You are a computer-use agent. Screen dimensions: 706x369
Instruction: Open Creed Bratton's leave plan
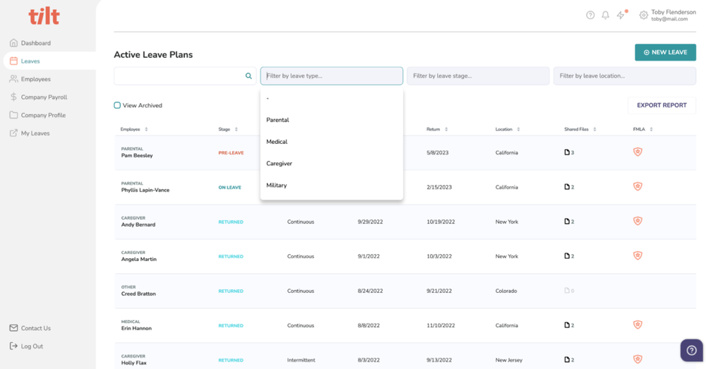pos(138,294)
